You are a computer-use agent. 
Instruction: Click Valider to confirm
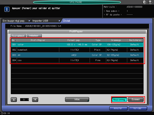pyautogui.click(x=138, y=108)
